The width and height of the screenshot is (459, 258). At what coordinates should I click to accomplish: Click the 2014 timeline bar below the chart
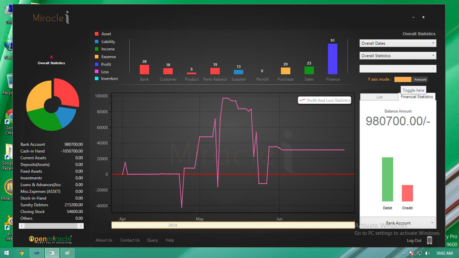[x=233, y=225]
